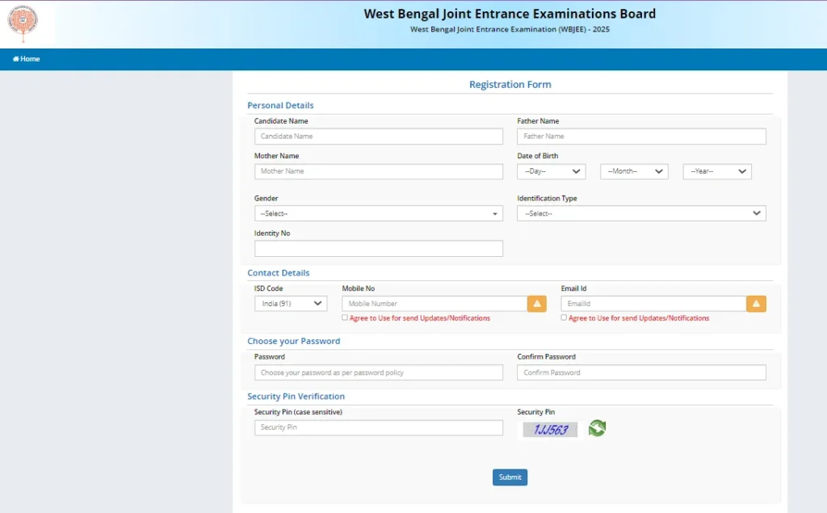Click the Email Id warning icon
Screen dimensions: 827x513
coord(756,304)
